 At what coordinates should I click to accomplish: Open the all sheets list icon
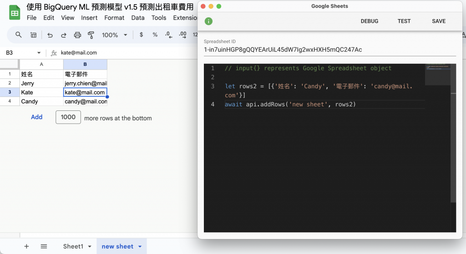click(x=44, y=246)
